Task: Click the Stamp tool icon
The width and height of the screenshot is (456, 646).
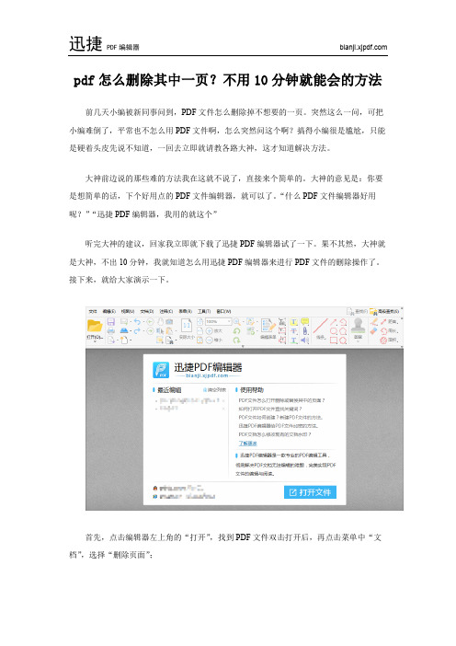Action: click(358, 325)
